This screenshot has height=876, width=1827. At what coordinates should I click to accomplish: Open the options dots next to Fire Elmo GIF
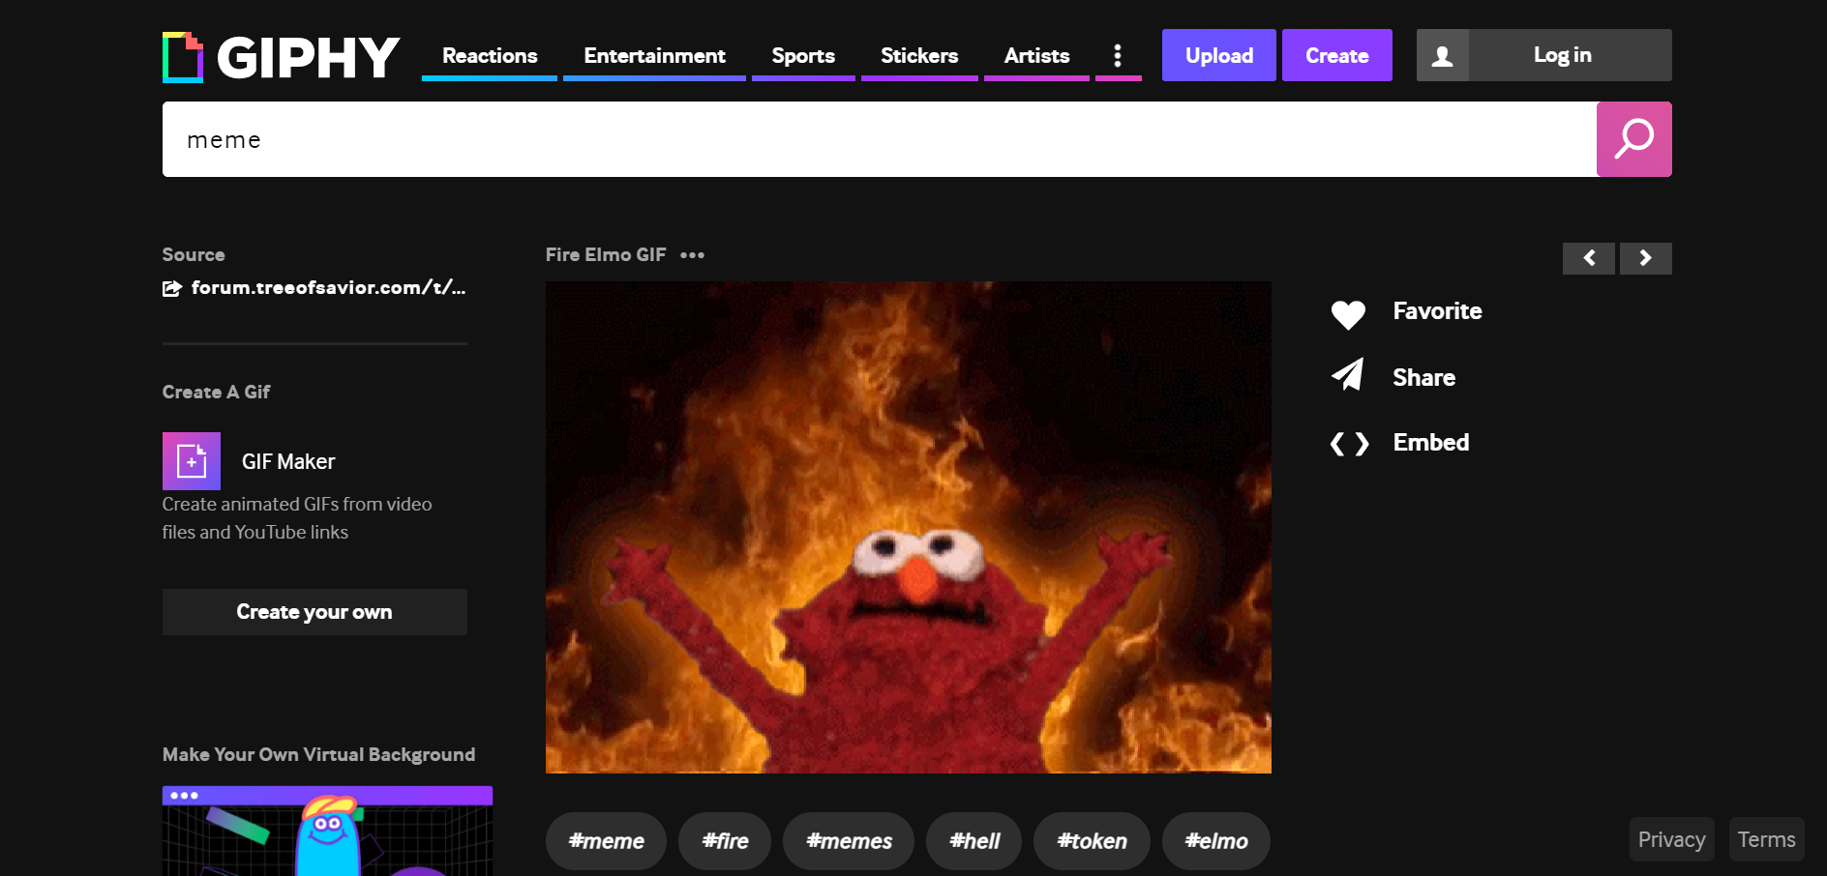[692, 255]
